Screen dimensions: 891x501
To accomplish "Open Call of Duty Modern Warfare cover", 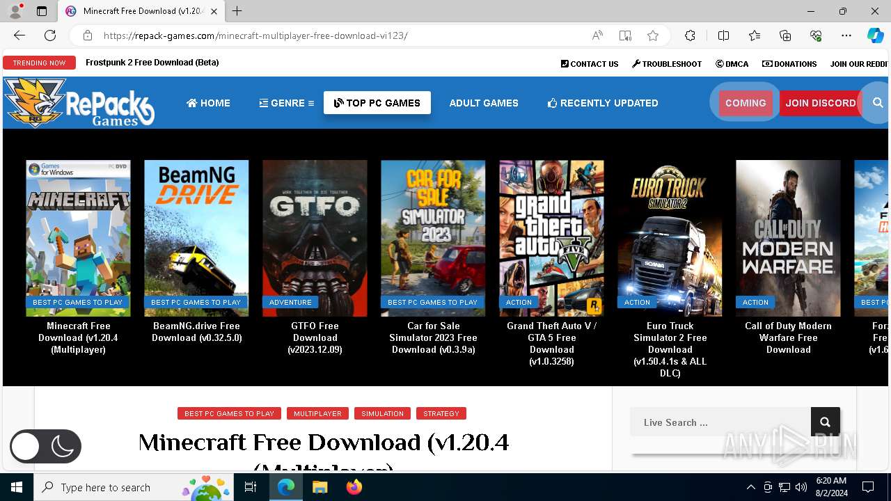I will [788, 238].
